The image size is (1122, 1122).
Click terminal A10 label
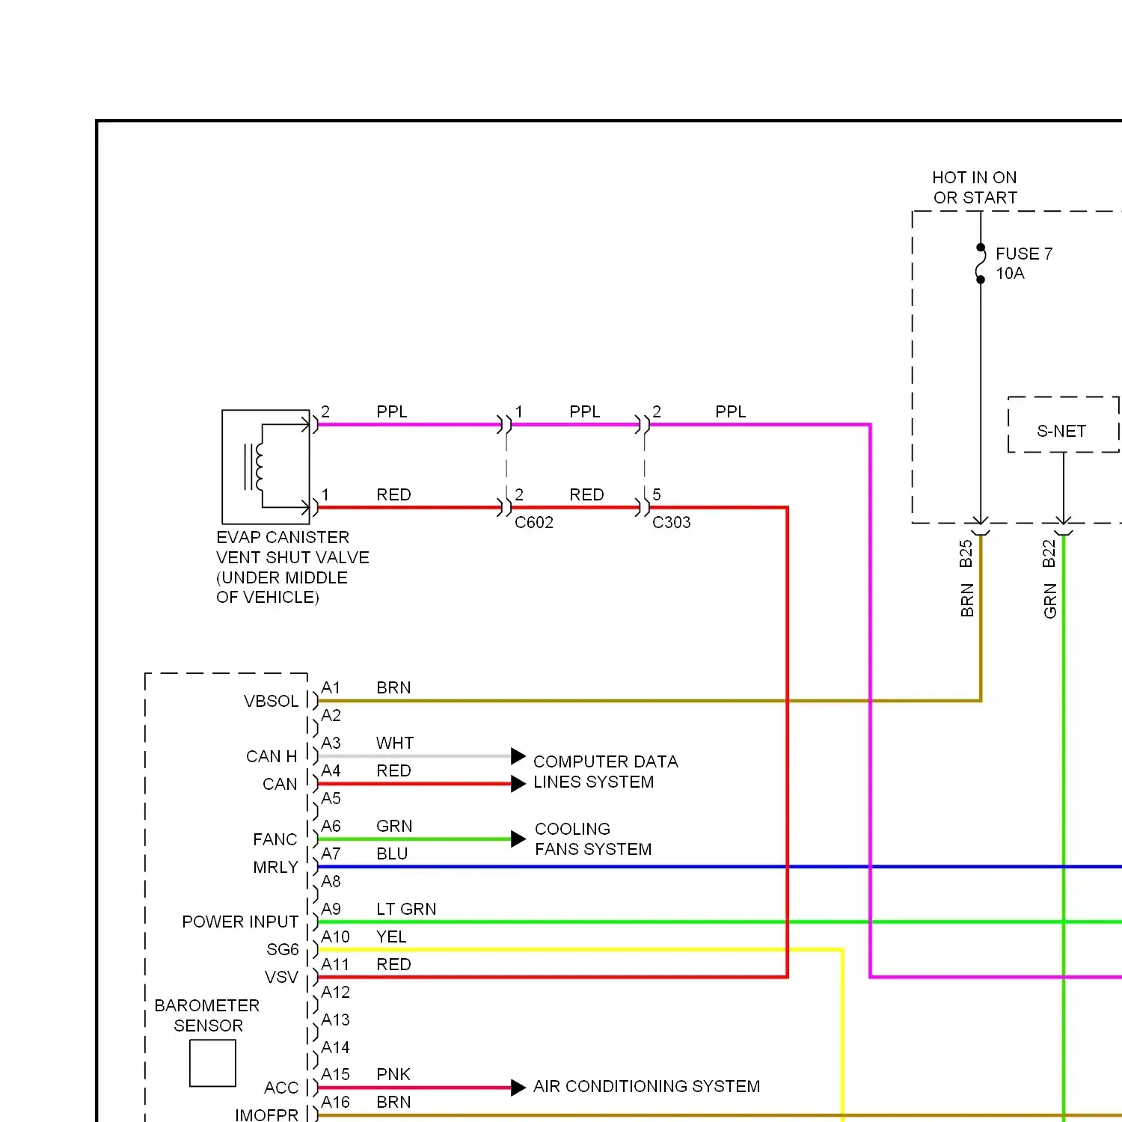335,937
